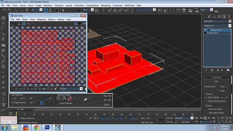Select the Map Channel radio button

pos(206,97)
